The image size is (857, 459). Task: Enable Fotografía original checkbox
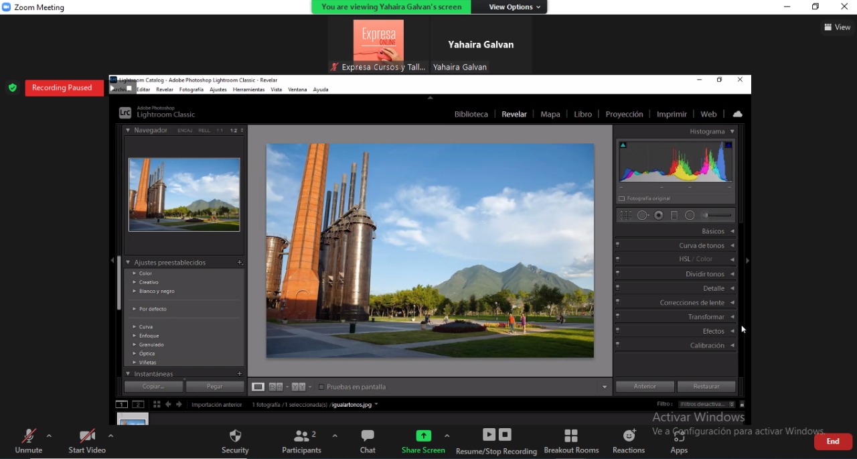pos(622,198)
